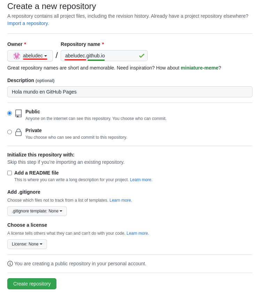Open the Import a repository link

click(x=28, y=23)
